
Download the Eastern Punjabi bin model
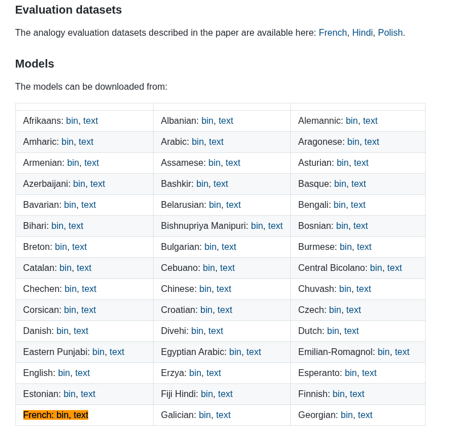tap(98, 352)
